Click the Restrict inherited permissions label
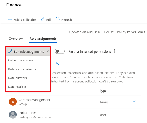The height and width of the screenshot is (123, 147). click(x=90, y=51)
